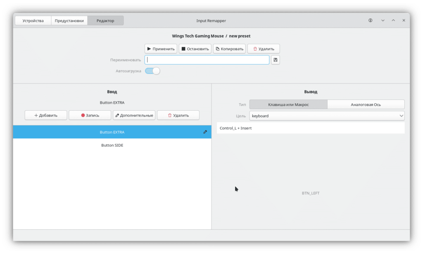Screen dimensions: 423x254
Task: Add a new mapping with Добавить
Action: (46, 115)
